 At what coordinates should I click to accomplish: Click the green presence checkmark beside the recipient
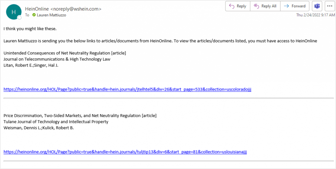[x=34, y=15]
